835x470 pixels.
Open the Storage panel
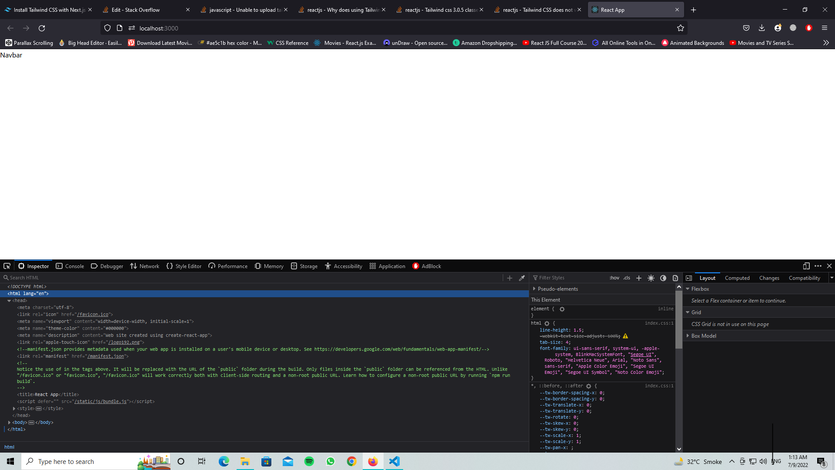click(x=304, y=266)
